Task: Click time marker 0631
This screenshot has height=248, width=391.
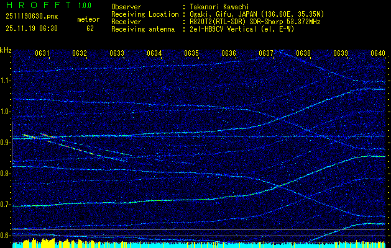Action: point(42,53)
